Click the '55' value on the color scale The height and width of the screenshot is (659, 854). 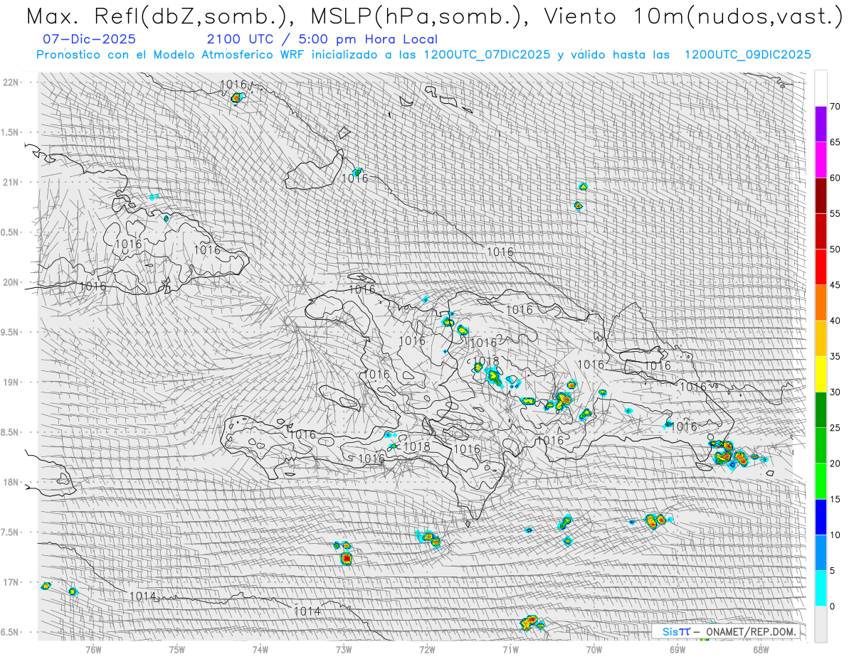835,213
